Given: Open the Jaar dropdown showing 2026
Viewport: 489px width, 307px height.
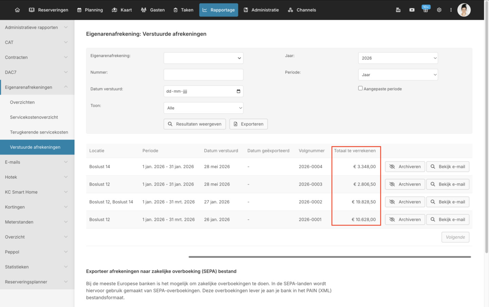Looking at the screenshot, I should click(x=398, y=58).
